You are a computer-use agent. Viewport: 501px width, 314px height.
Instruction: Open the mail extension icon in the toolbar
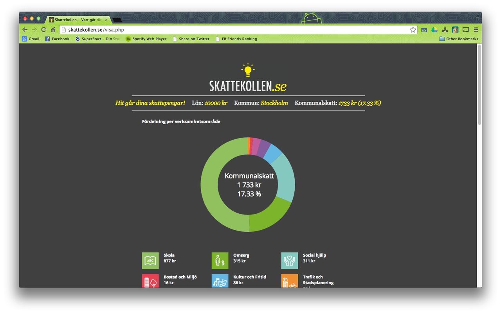pos(424,30)
